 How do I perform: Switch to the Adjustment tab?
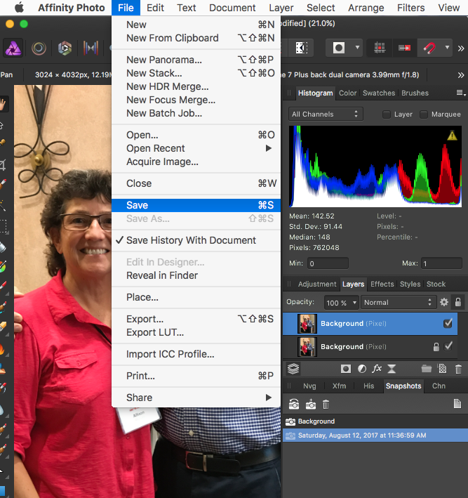317,284
